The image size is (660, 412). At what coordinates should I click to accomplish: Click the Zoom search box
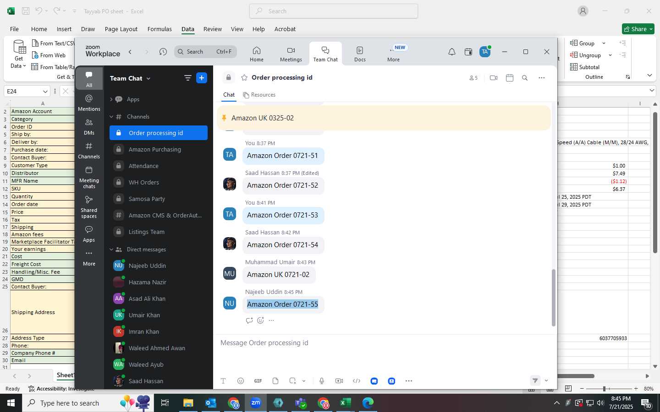[x=205, y=52]
